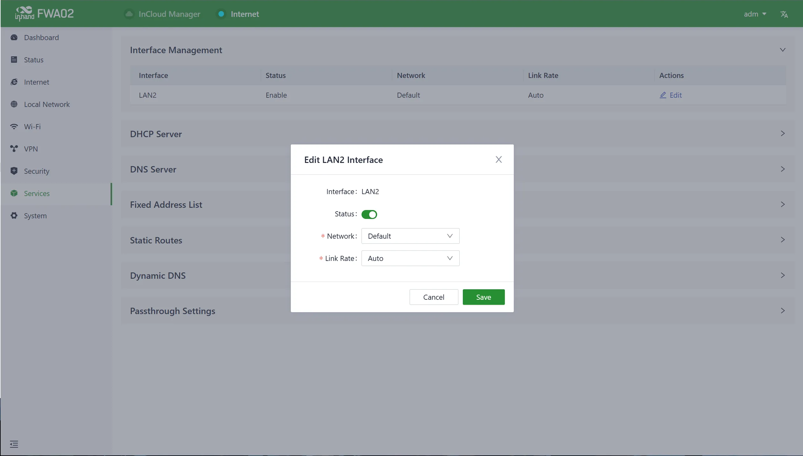Click the System gear icon
The height and width of the screenshot is (456, 803).
(14, 216)
